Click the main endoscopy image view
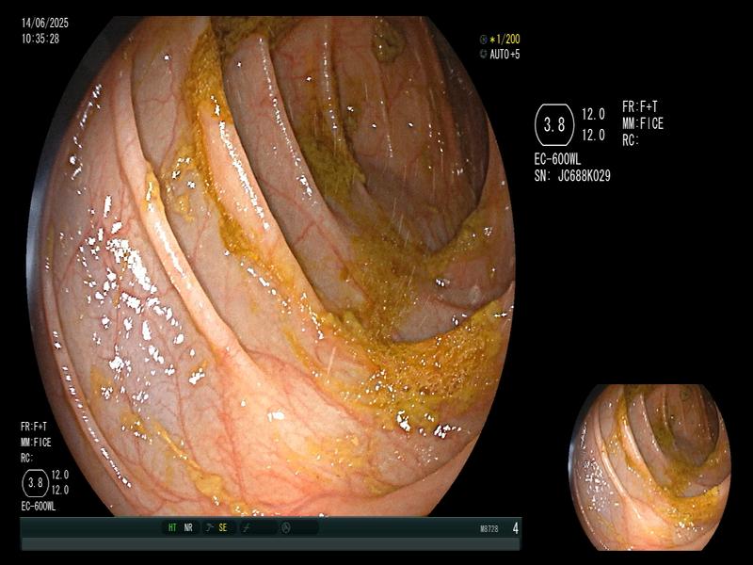 [271, 266]
